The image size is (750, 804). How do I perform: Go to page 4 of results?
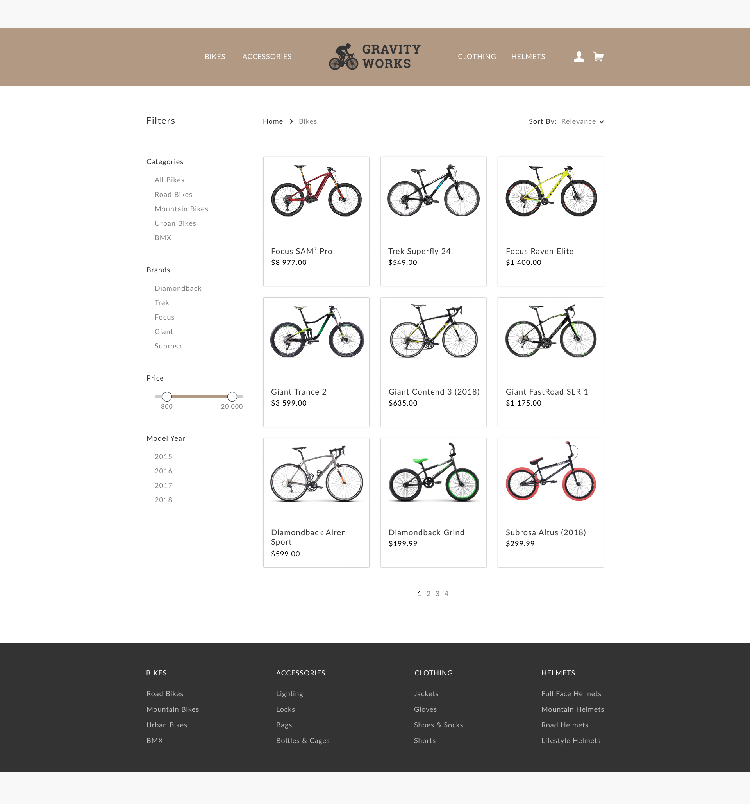tap(446, 594)
